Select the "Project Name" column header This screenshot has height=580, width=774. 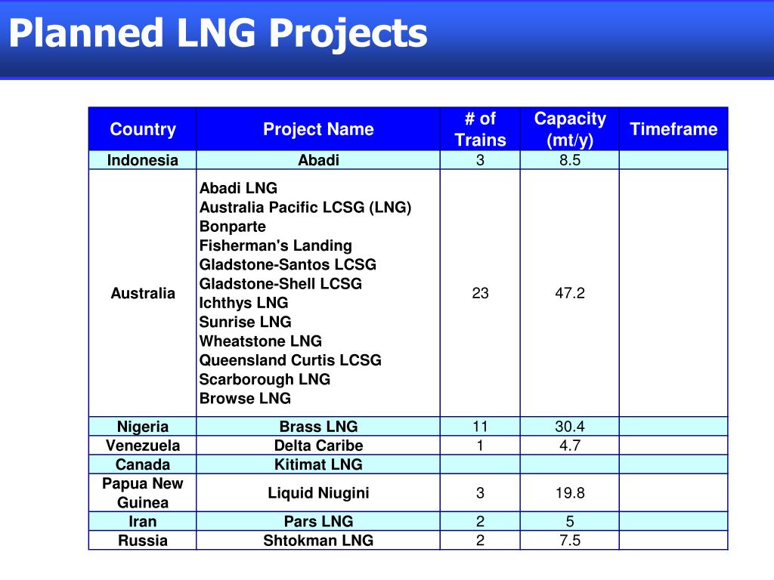pyautogui.click(x=318, y=129)
